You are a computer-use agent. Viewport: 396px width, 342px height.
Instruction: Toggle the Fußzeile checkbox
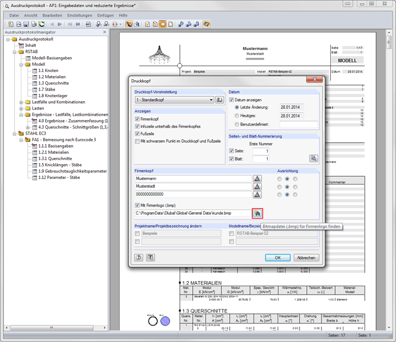[x=138, y=133]
